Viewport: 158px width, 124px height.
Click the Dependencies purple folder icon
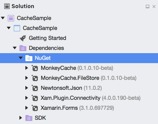pyautogui.click(x=23, y=48)
